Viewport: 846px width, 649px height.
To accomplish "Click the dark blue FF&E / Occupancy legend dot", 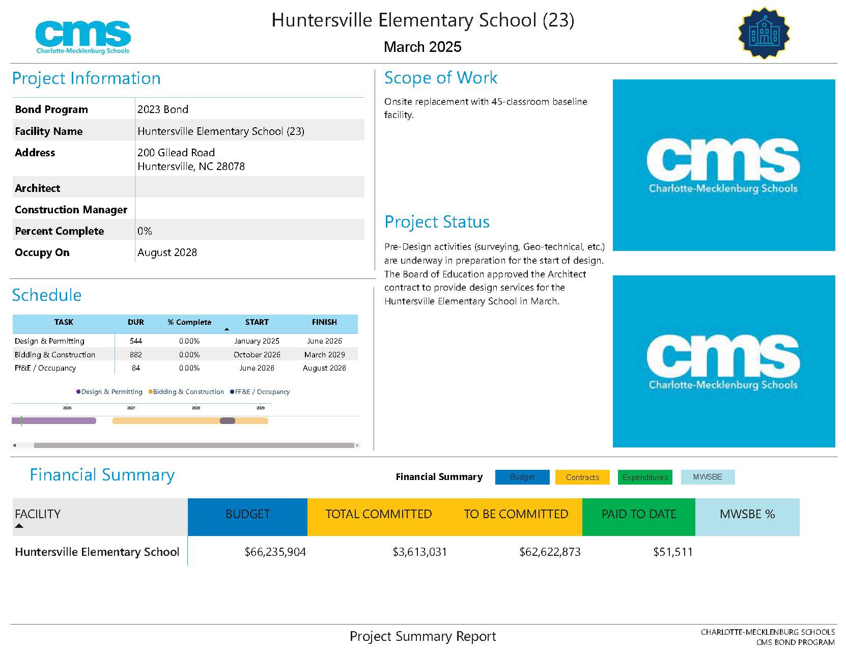I will tap(232, 392).
